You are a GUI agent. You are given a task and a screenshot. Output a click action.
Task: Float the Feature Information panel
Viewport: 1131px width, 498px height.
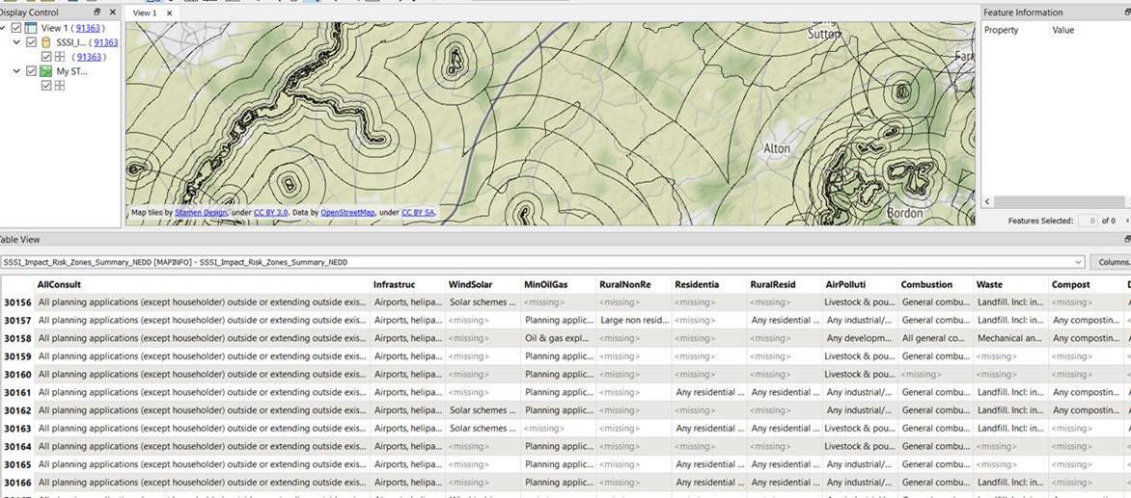1127,13
